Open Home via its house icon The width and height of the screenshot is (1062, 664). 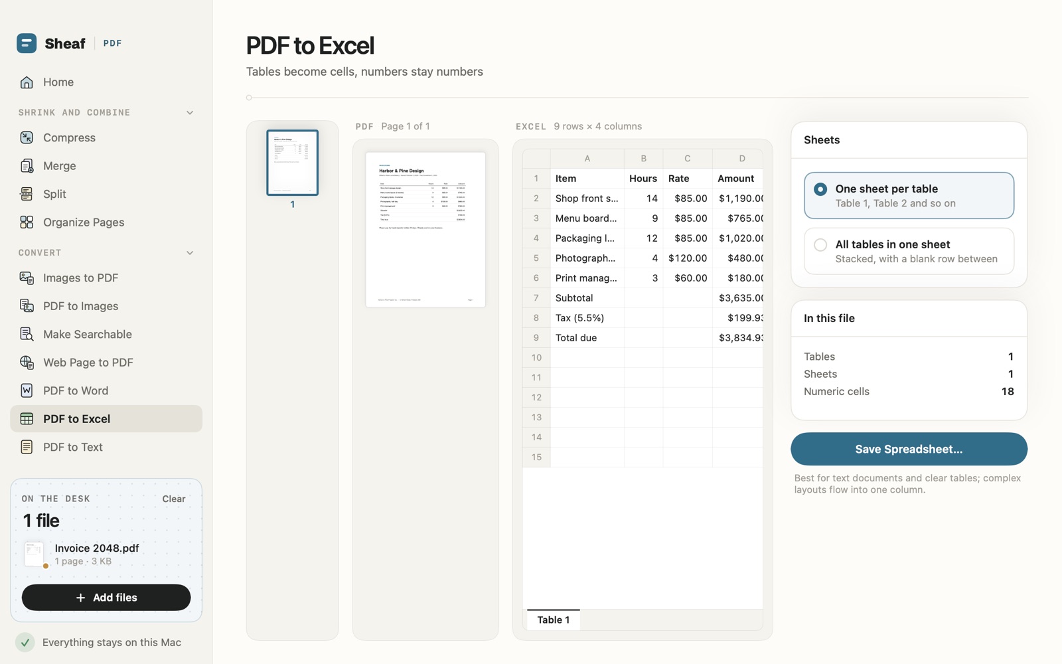[27, 82]
